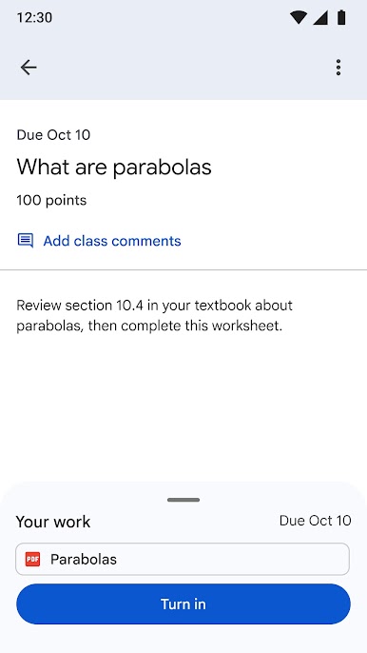This screenshot has height=653, width=367.
Task: Expand the Your work sheet drag handle
Action: (183, 500)
